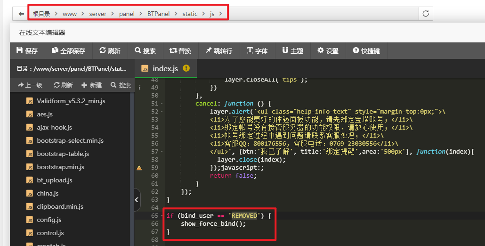This screenshot has height=246, width=485.
Task: Click the editor toolbar 刷新 button
Action: (110, 51)
